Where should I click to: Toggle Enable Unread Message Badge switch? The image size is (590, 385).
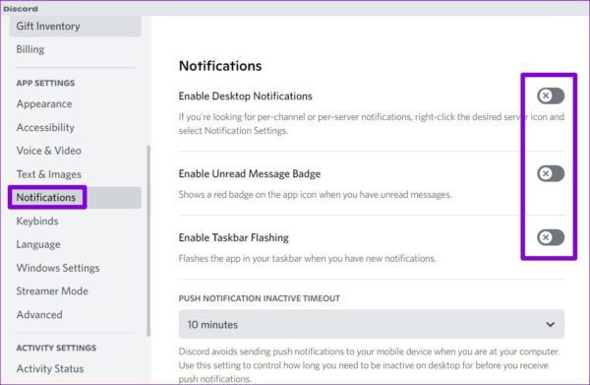[x=551, y=173]
